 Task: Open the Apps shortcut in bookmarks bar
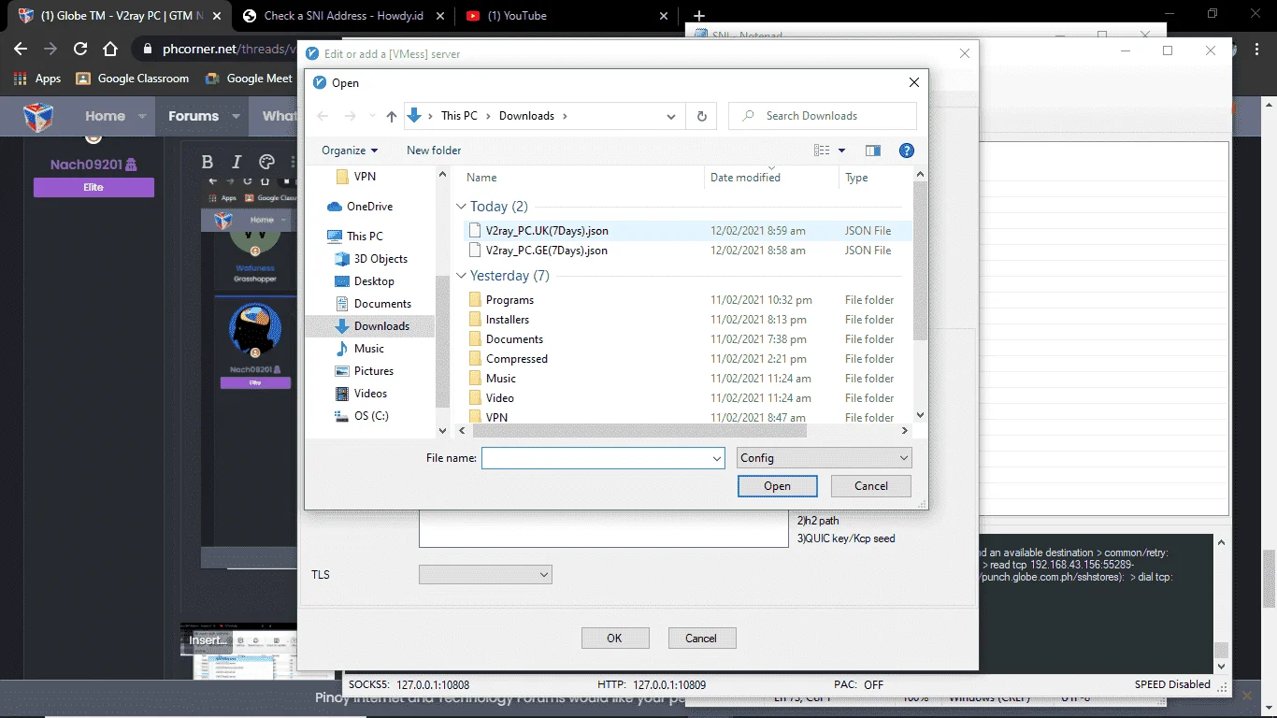point(37,79)
